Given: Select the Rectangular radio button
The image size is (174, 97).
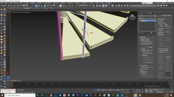Looking at the screenshot, I should click(141, 56).
